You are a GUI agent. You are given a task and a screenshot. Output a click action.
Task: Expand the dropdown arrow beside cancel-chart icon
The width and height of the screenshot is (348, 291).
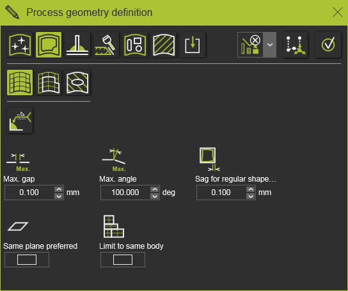[x=270, y=45]
